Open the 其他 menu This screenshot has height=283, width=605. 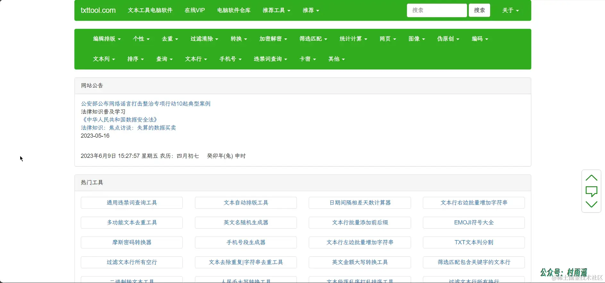337,59
